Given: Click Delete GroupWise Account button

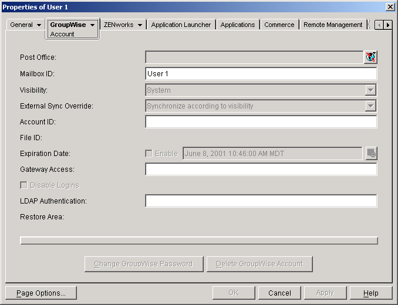Looking at the screenshot, I should pyautogui.click(x=259, y=264).
